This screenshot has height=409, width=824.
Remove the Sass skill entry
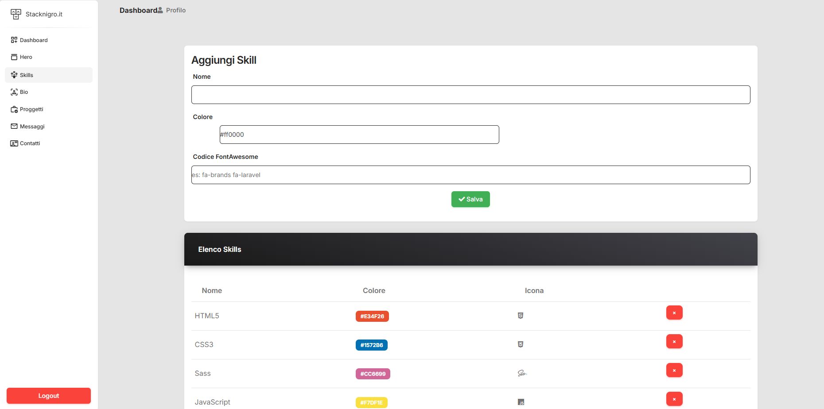coord(674,370)
